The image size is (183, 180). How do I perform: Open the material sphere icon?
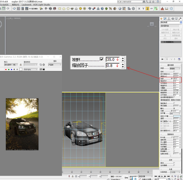tap(120, 9)
